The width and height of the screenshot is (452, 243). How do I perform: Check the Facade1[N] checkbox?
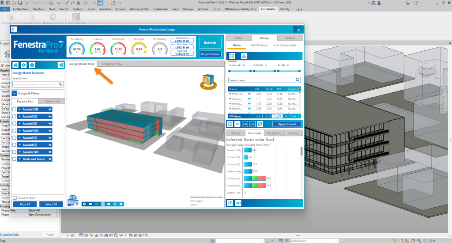(15, 110)
